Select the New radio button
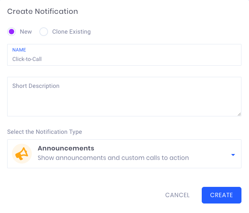This screenshot has height=213, width=249. (x=12, y=32)
